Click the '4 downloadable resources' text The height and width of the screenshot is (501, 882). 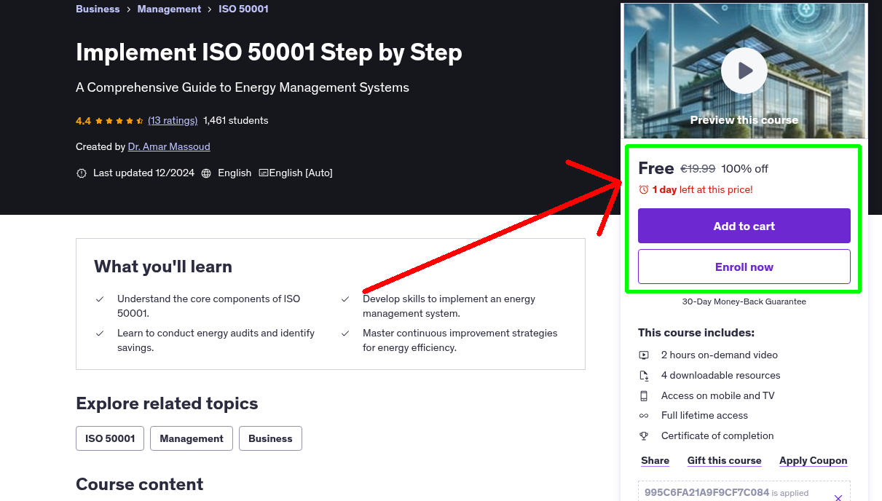(720, 375)
